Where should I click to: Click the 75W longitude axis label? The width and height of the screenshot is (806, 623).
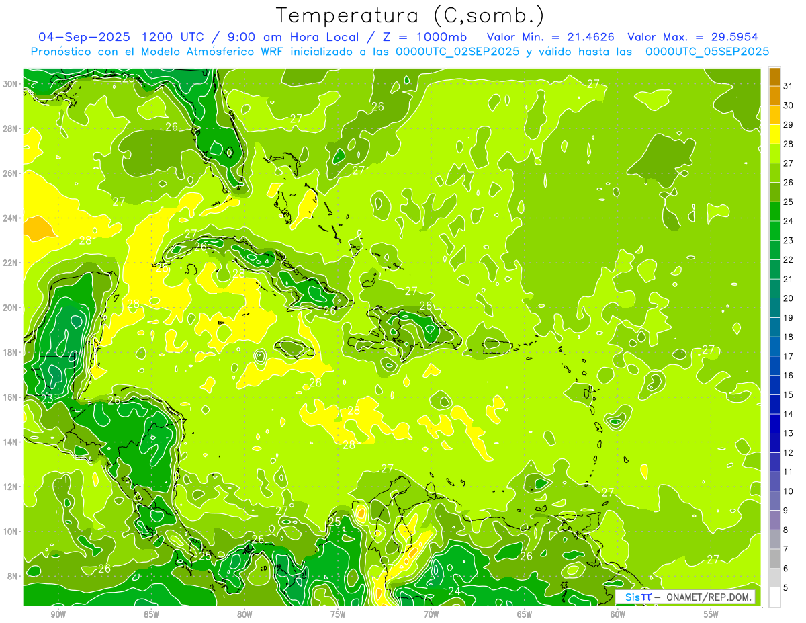[338, 614]
